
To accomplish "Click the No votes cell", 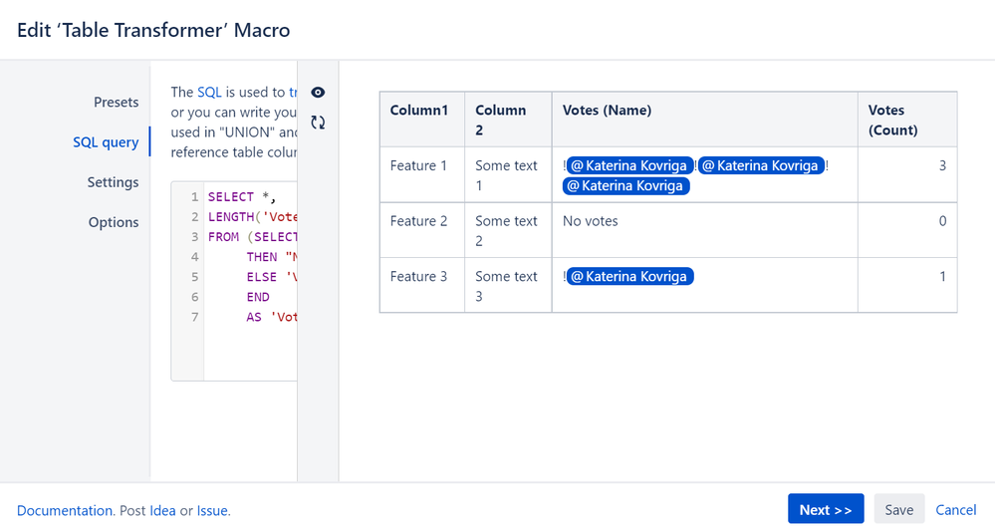I will [591, 221].
